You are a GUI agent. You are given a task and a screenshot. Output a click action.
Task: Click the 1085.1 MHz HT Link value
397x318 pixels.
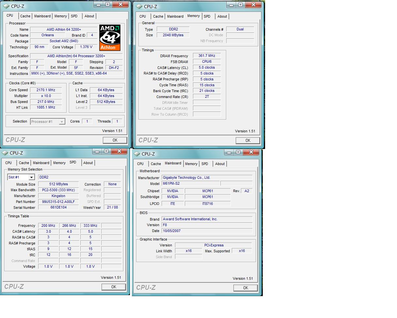[x=46, y=107]
